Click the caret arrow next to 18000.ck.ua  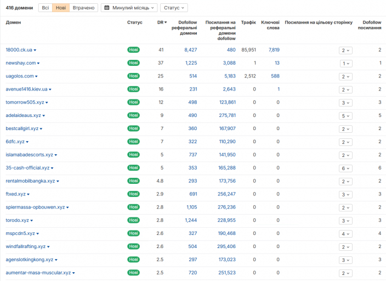pyautogui.click(x=35, y=50)
